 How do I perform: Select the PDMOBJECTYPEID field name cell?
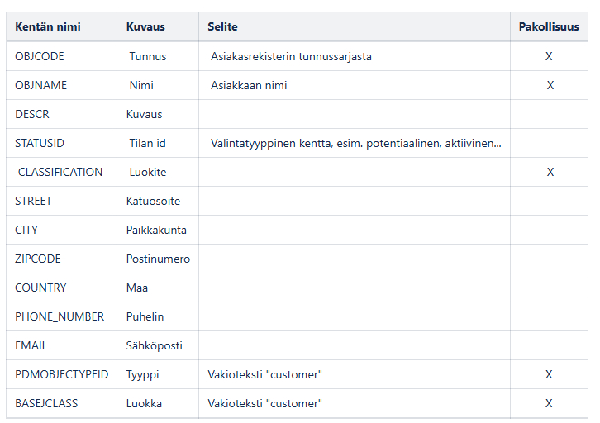pos(62,374)
